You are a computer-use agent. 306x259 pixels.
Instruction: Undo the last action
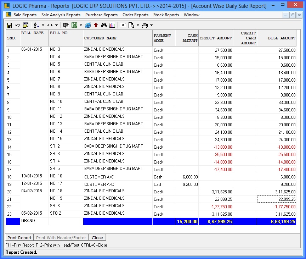17,25
